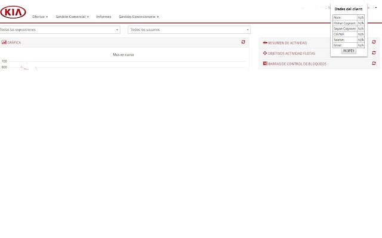
Task: Click the Telefon label cell
Action: pos(345,40)
